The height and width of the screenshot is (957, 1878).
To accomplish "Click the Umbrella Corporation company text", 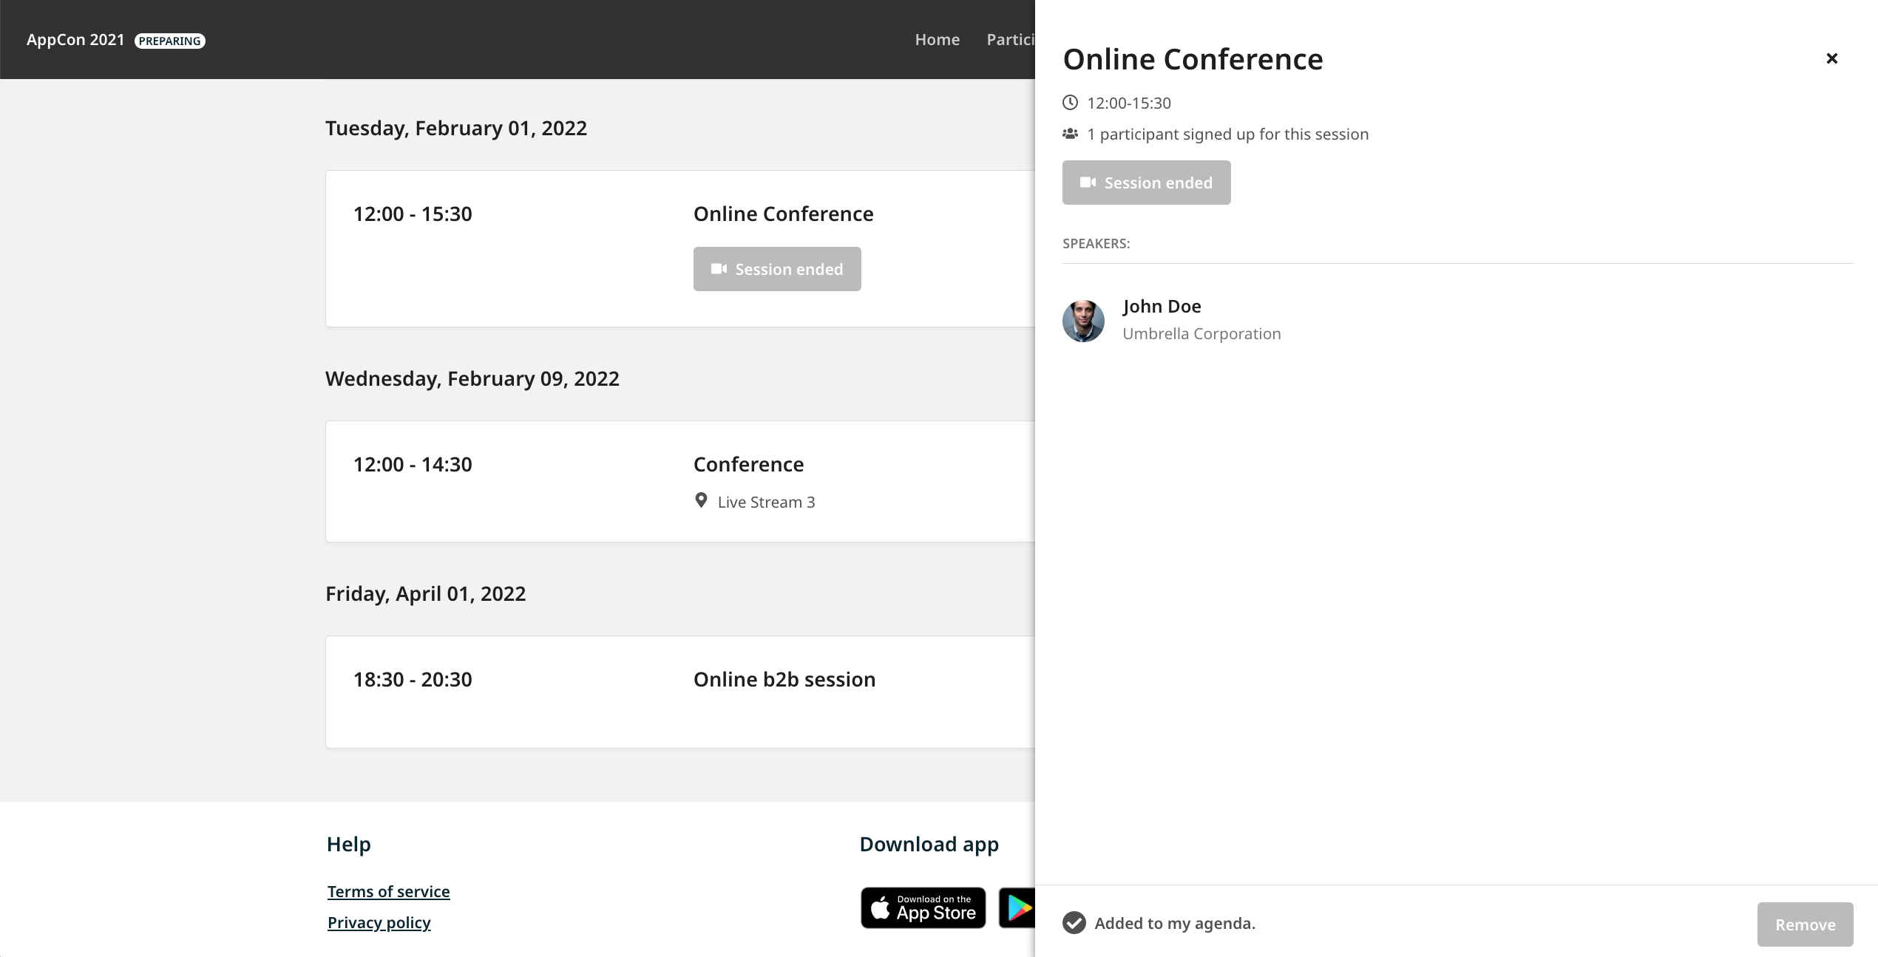I will pos(1201,334).
